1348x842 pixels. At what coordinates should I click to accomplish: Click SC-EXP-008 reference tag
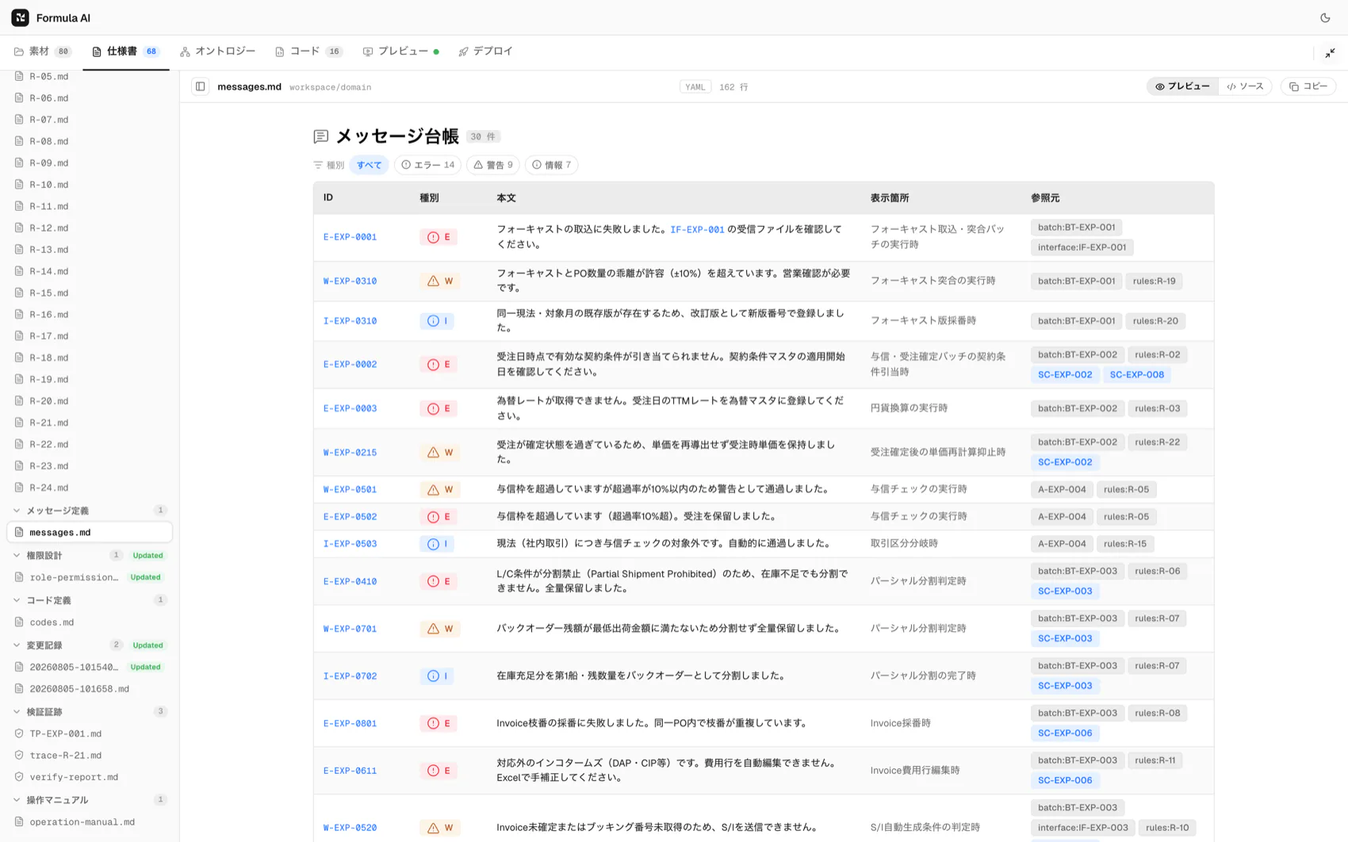coord(1136,374)
